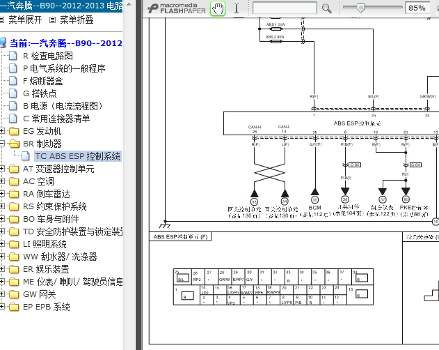Expand the RA 倒车雷达 folder

click(x=1, y=194)
